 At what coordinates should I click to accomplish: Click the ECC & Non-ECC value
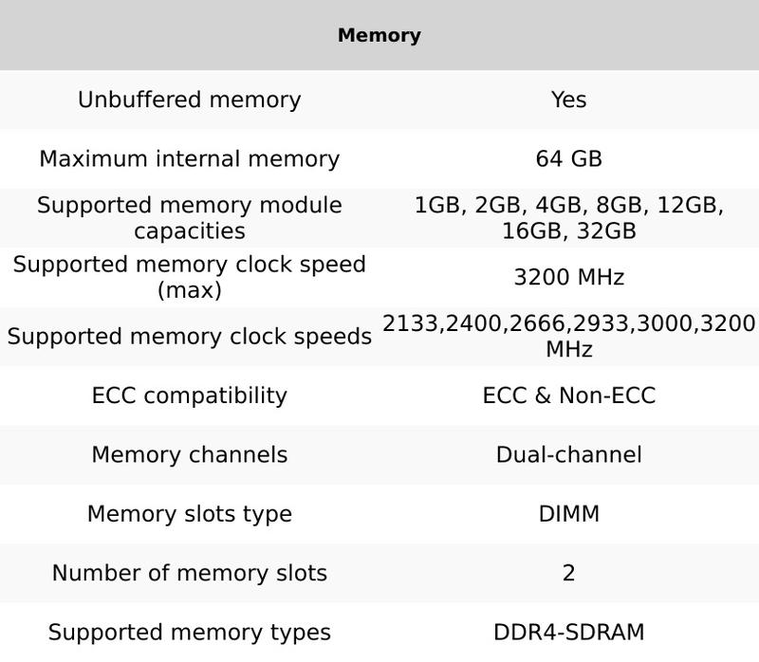568,395
